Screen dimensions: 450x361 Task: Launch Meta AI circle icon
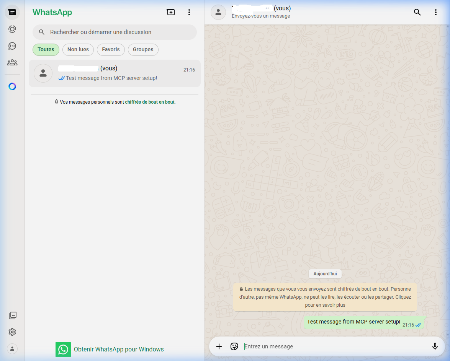[x=12, y=86]
